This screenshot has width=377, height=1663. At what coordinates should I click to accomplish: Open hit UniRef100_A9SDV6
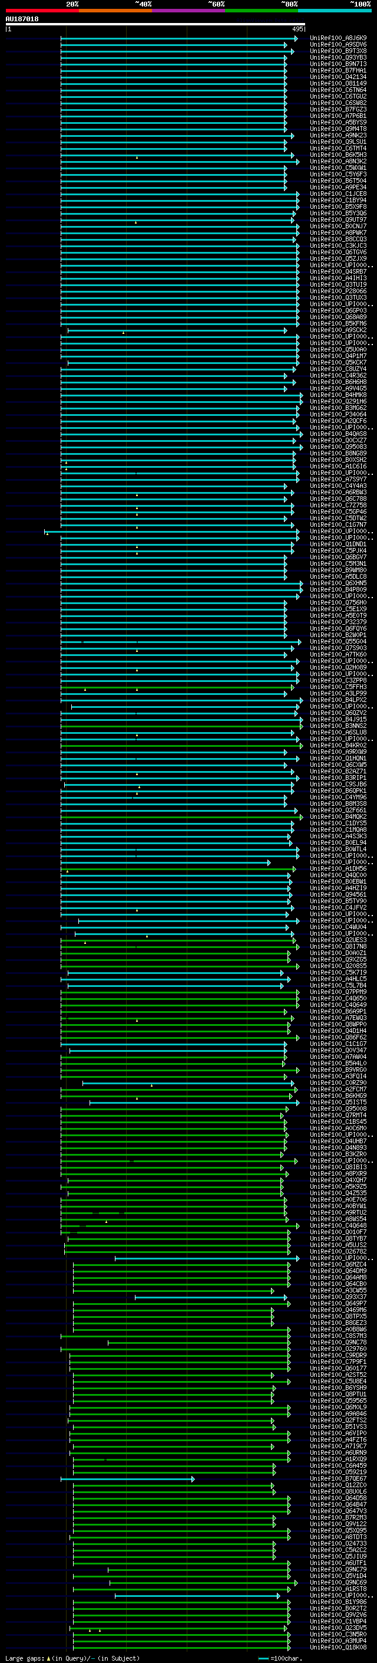point(338,45)
